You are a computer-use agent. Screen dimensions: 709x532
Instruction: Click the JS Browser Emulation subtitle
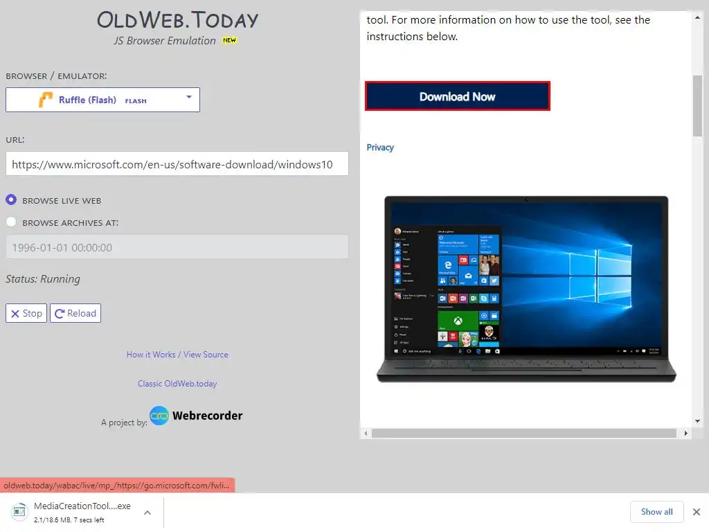point(165,41)
